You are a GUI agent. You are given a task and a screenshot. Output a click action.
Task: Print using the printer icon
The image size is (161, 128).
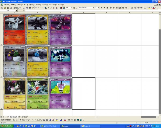(x=14, y=8)
